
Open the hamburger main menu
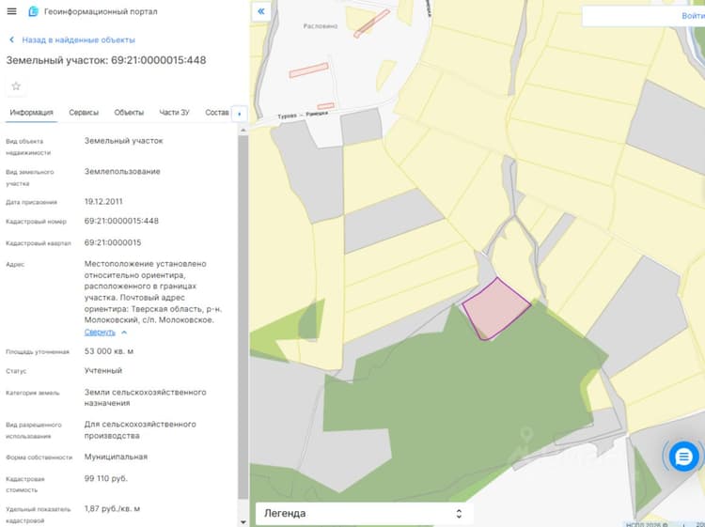[11, 11]
